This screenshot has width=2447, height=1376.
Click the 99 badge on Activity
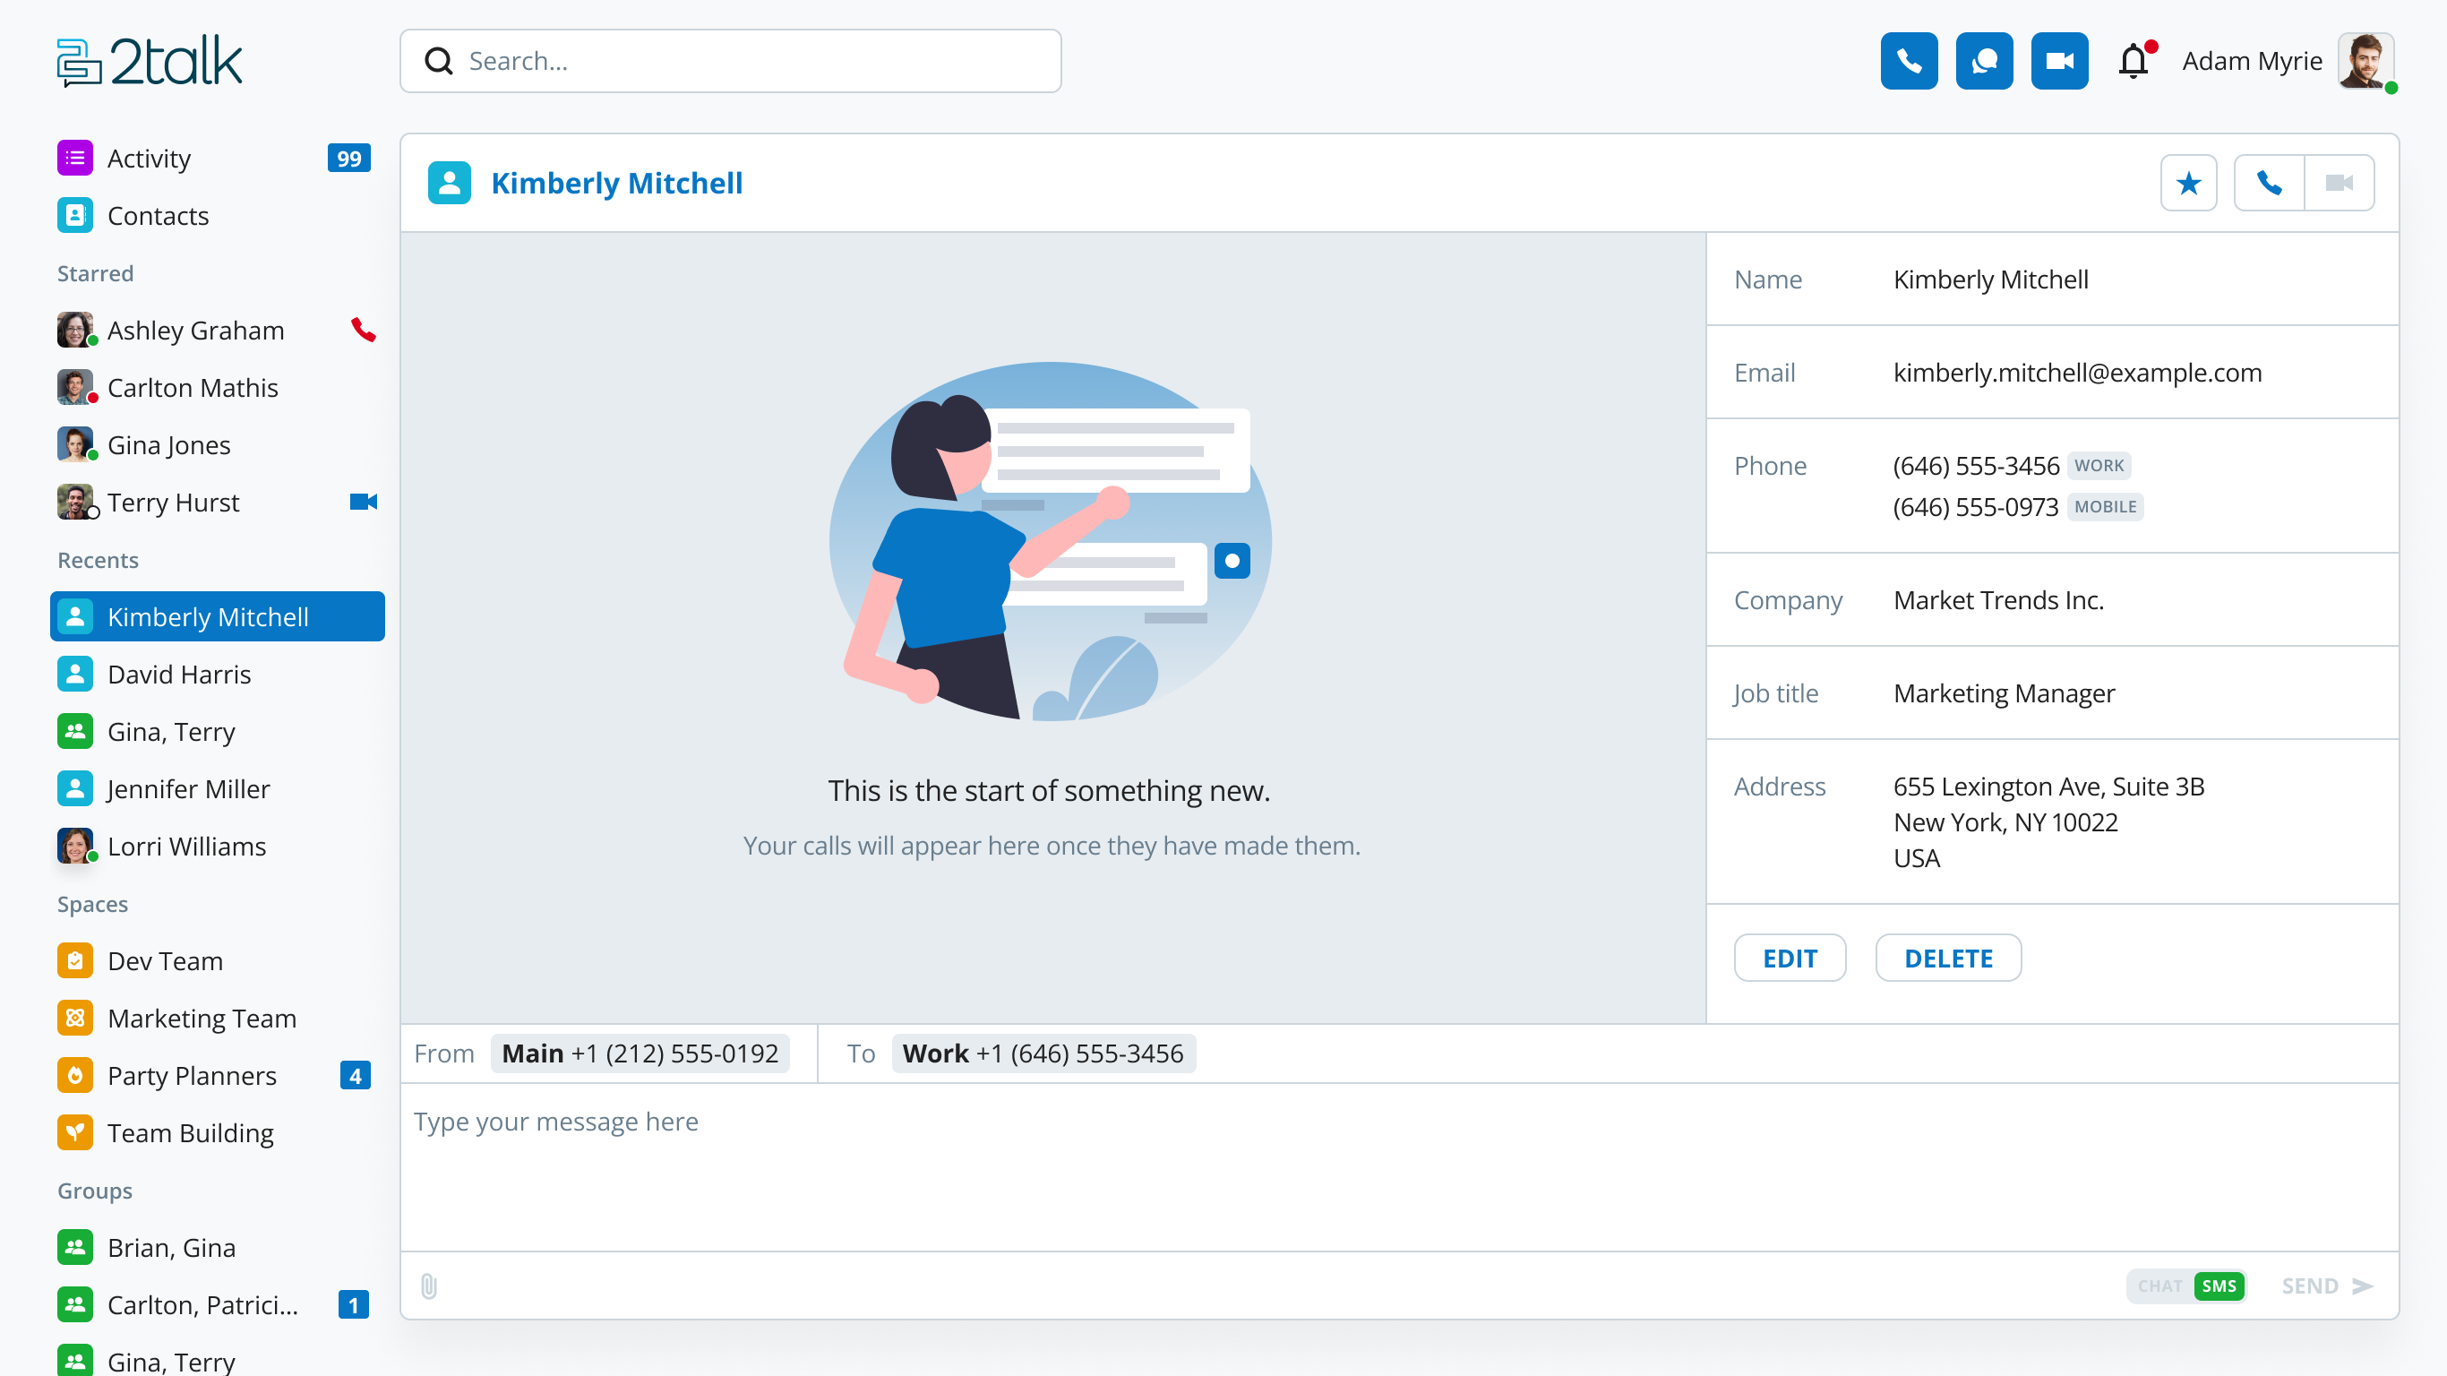tap(348, 158)
